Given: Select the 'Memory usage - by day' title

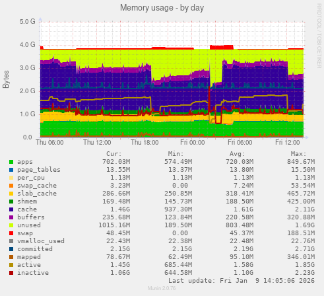Looking at the screenshot, I should pyautogui.click(x=162, y=8).
